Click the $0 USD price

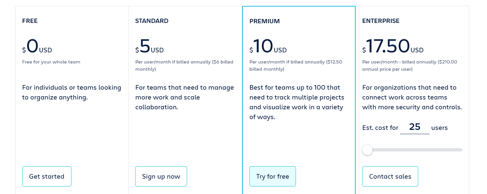[x=37, y=46]
